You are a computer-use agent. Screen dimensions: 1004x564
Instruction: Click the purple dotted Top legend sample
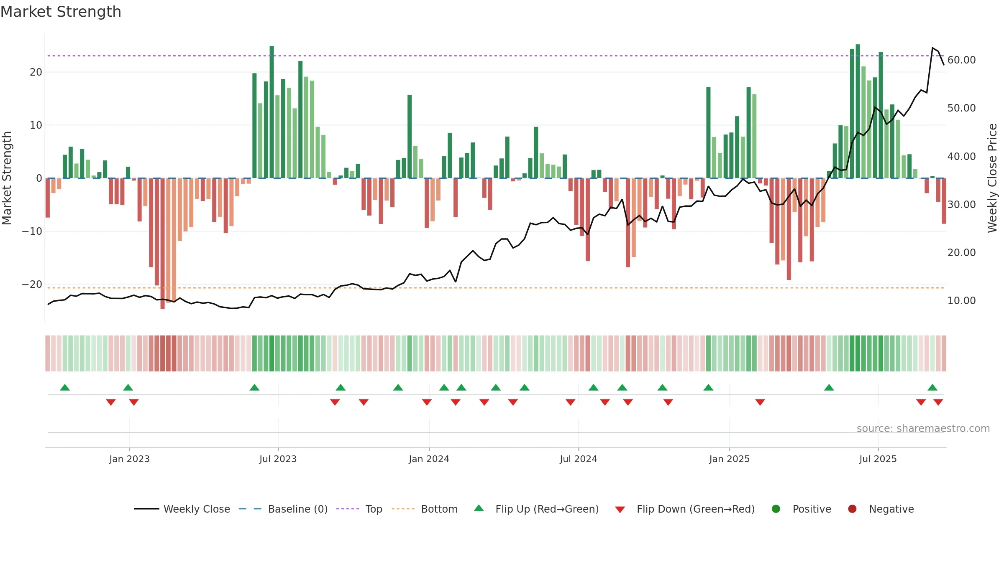pyautogui.click(x=348, y=509)
